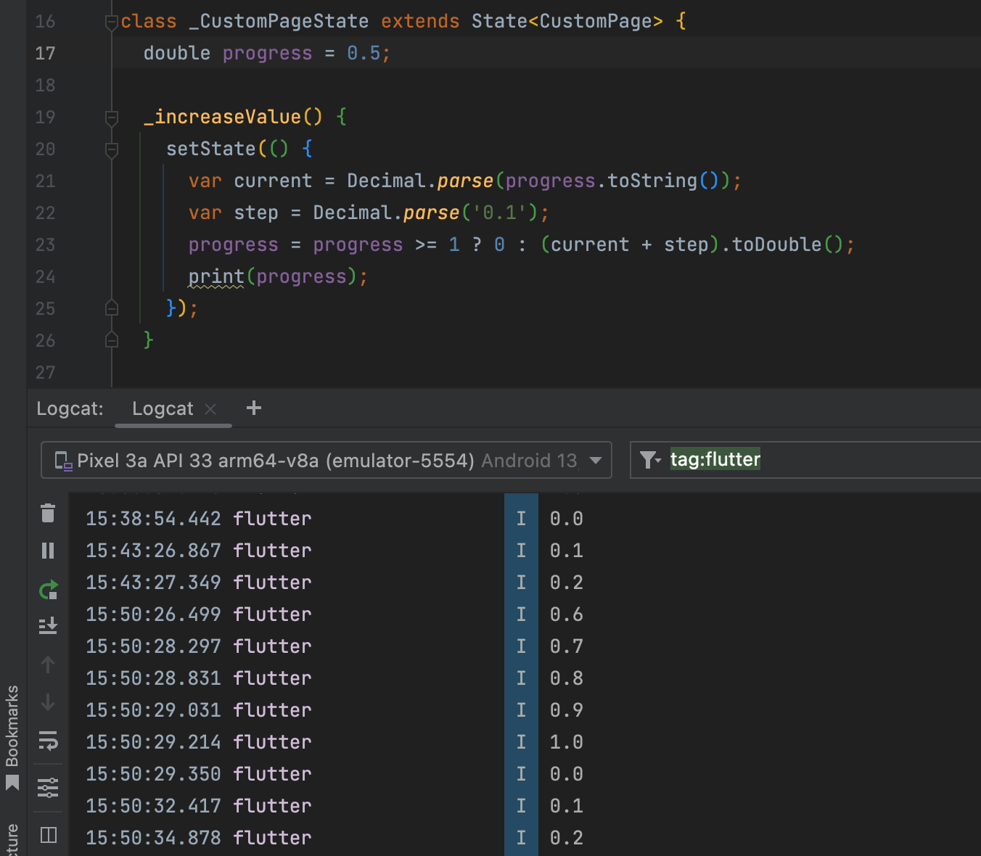Image resolution: width=981 pixels, height=856 pixels.
Task: Click the scroll to end icon
Action: (x=48, y=625)
